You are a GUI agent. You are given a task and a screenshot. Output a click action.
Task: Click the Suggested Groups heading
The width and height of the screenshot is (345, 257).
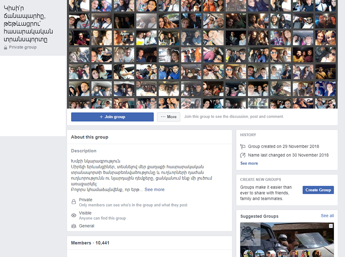[x=259, y=216]
